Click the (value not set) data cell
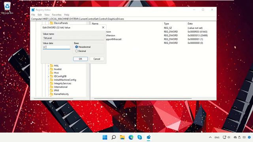 click(x=195, y=28)
